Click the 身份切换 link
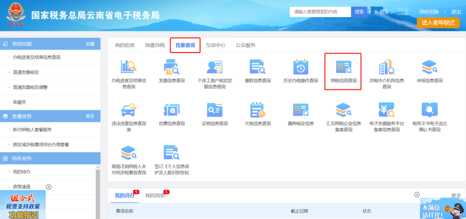Image resolution: width=466 pixels, height=219 pixels. click(x=429, y=12)
